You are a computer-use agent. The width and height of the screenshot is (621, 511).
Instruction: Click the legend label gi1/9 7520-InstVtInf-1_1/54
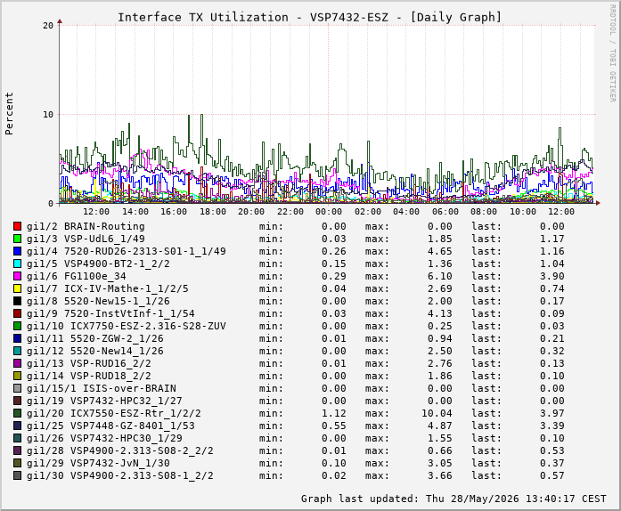tap(110, 313)
